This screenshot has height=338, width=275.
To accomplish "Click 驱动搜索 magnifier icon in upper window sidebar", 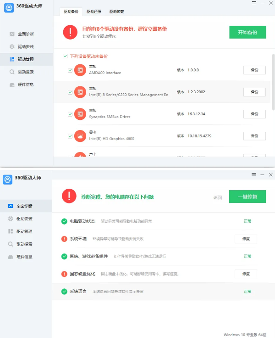I will pyautogui.click(x=12, y=72).
